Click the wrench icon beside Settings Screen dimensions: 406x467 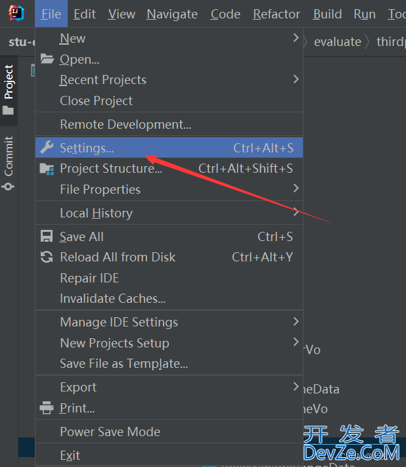47,148
